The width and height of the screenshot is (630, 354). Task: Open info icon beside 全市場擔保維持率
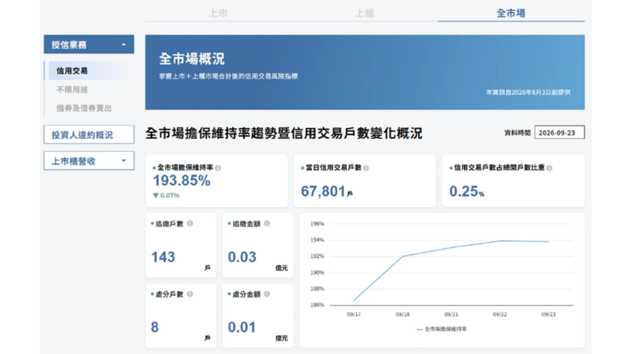[x=218, y=168]
